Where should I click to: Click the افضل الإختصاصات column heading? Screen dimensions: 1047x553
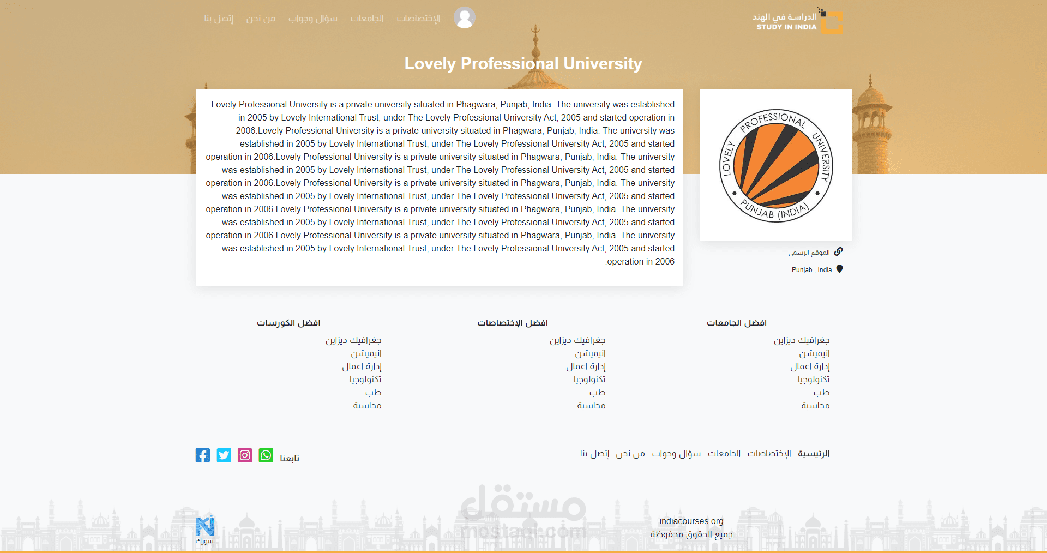(513, 323)
